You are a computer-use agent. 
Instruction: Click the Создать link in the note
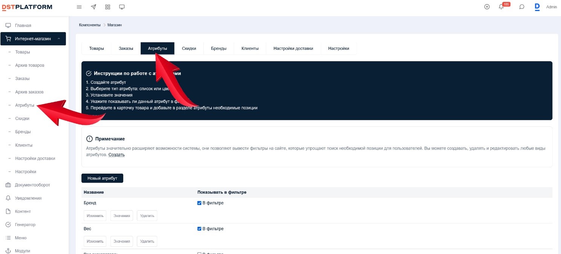tap(116, 155)
